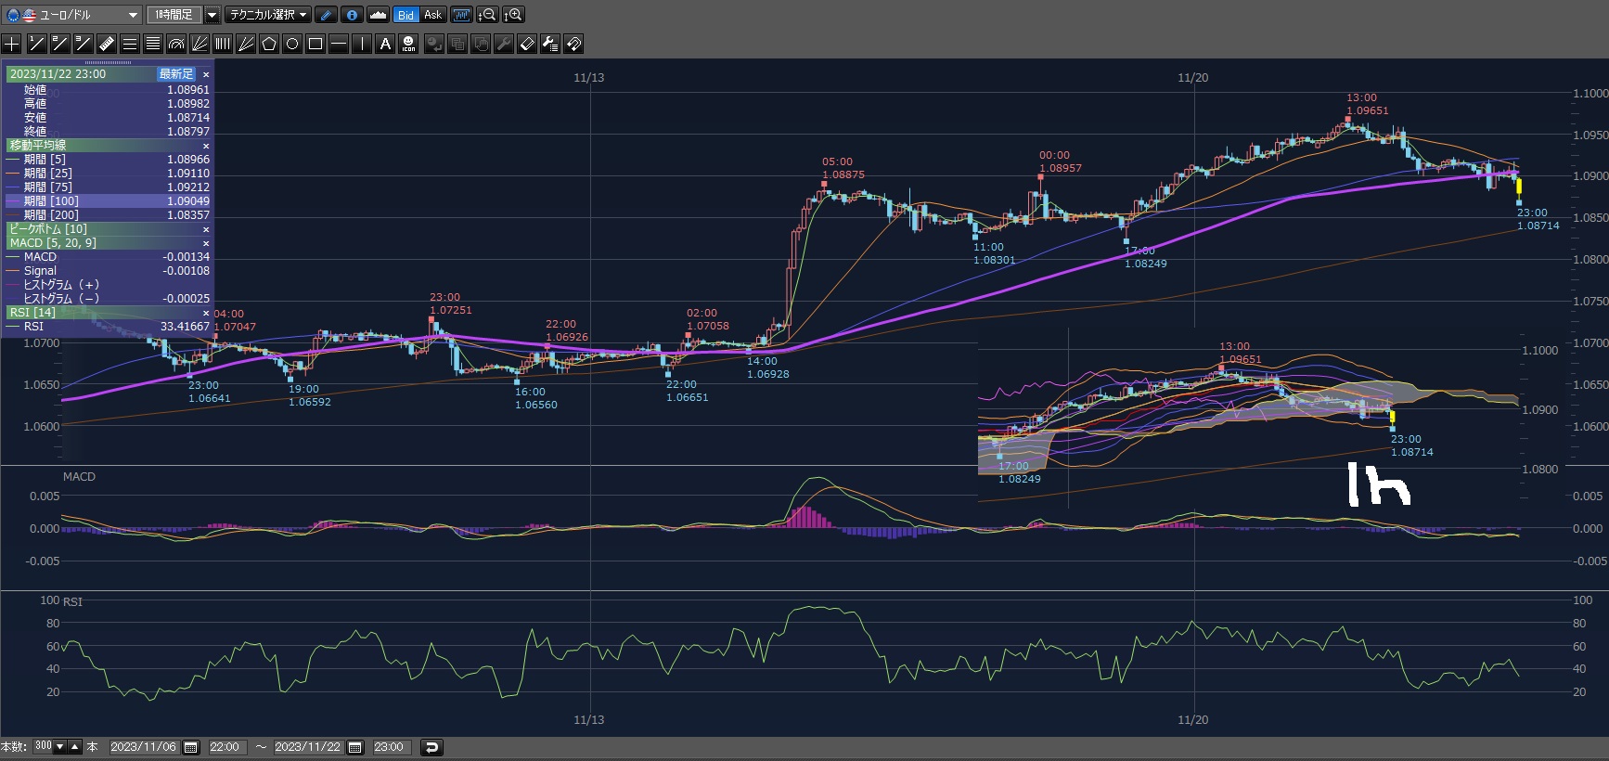1609x761 pixels.
Task: Choose the text annotation 'A' tool
Action: [x=385, y=44]
